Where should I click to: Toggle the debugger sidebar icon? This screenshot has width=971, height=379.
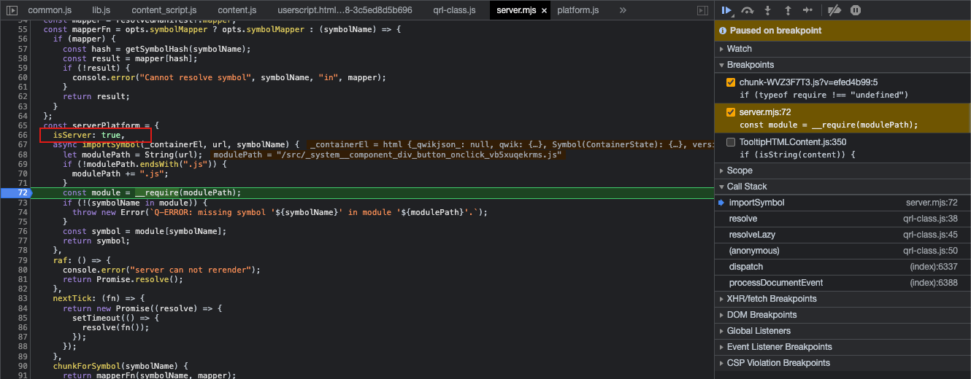click(702, 10)
